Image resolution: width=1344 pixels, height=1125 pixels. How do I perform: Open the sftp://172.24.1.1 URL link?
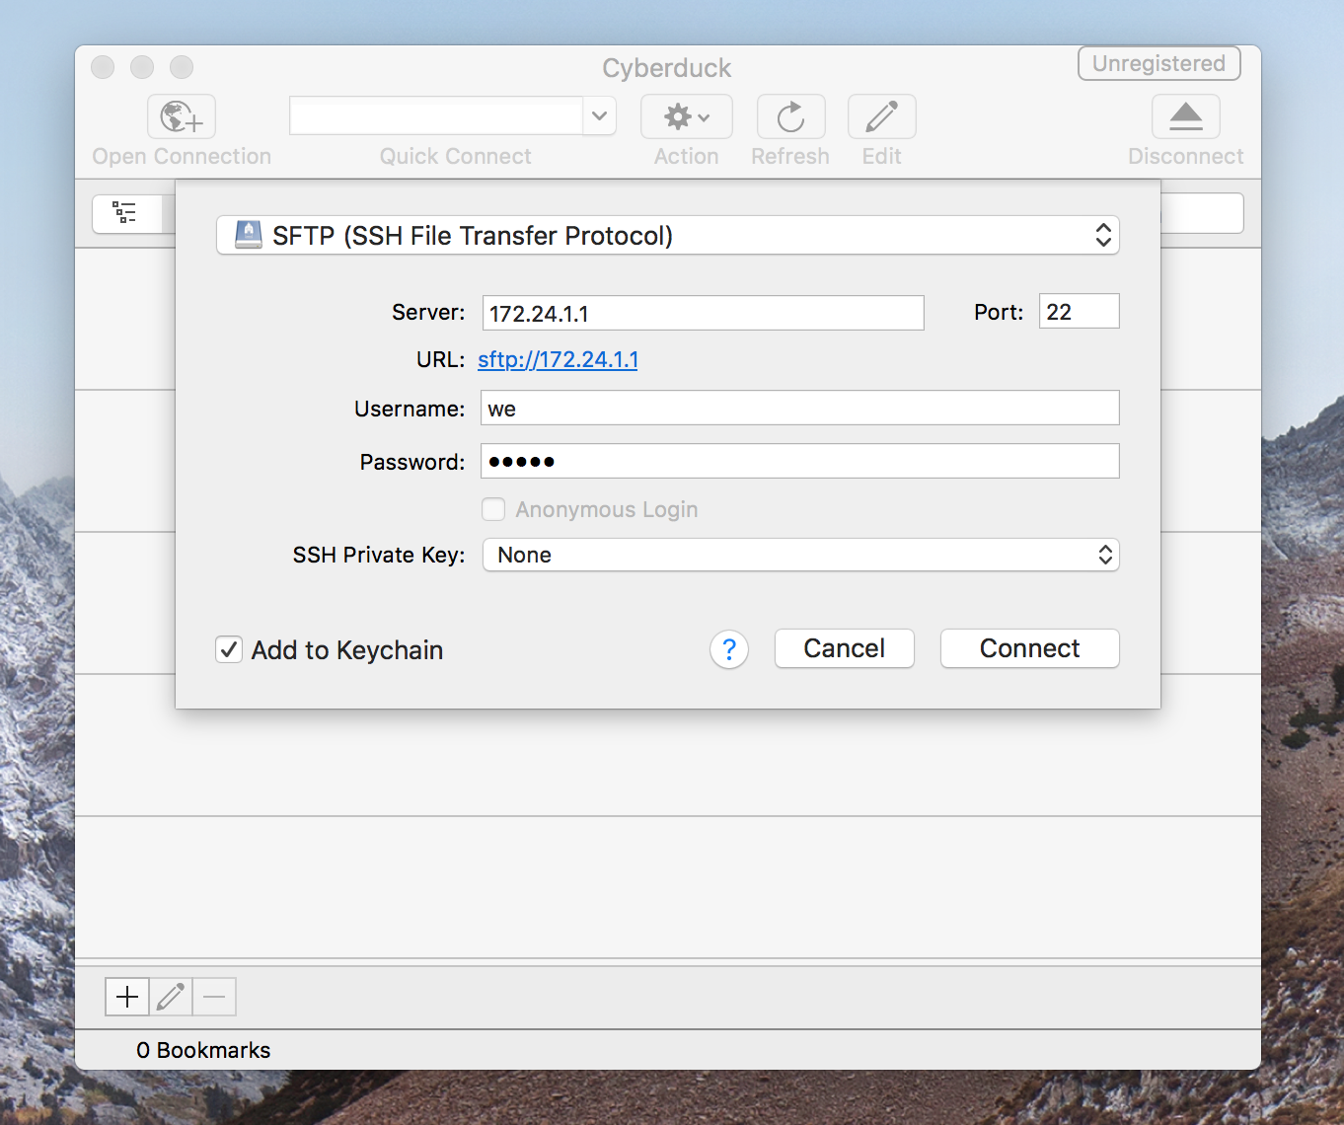[558, 359]
